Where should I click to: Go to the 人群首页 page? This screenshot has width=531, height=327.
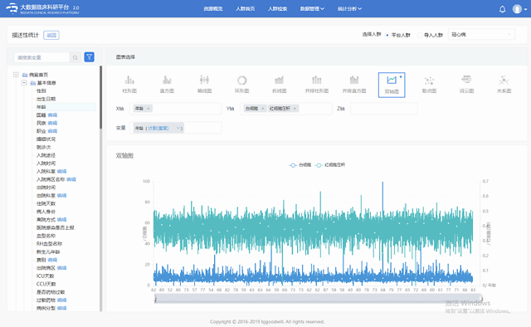pyautogui.click(x=246, y=9)
